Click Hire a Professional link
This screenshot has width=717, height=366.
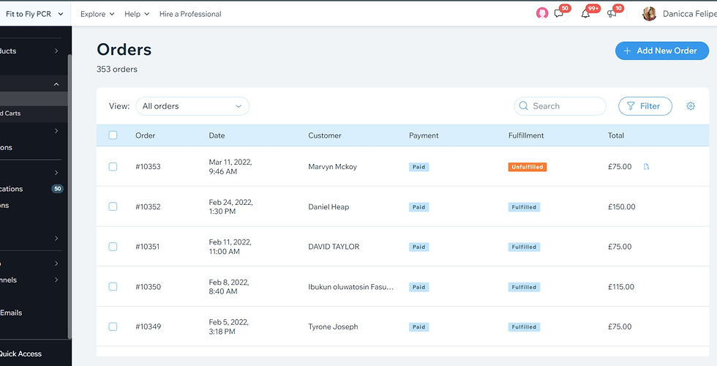click(x=190, y=14)
